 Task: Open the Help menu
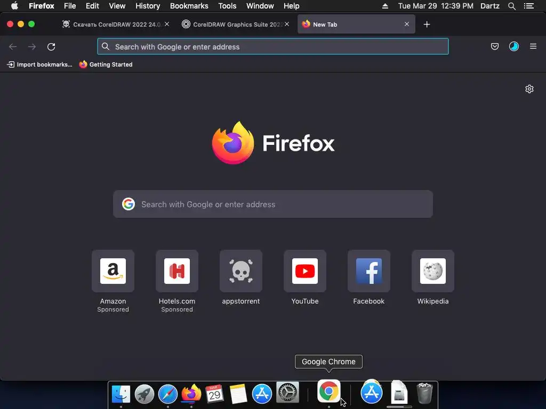(x=292, y=6)
